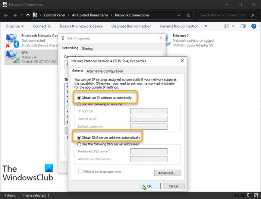Screen dimensions: 261x199
Task: Diagnose this connection
Action: coord(131,26)
